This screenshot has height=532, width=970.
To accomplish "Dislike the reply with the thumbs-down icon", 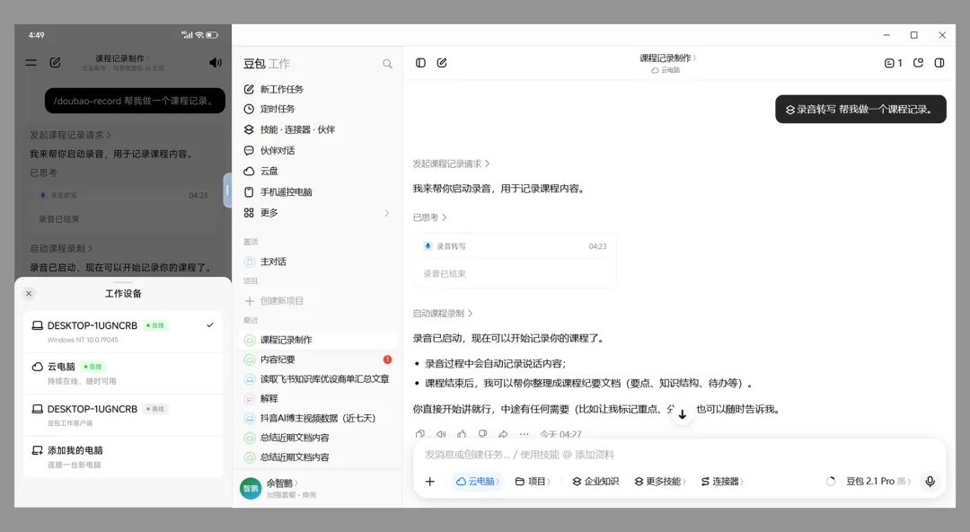I will click(482, 434).
